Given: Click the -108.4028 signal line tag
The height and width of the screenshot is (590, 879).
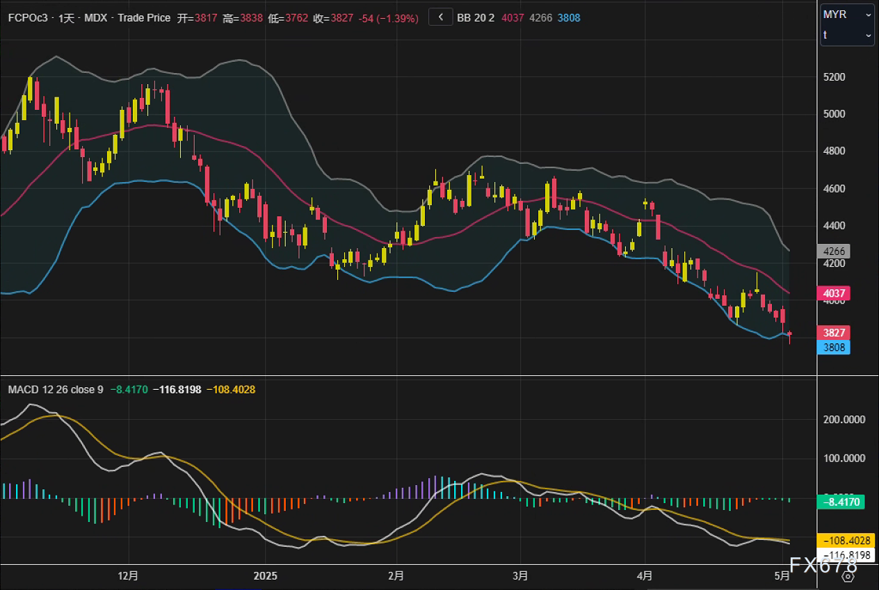Looking at the screenshot, I should point(841,541).
